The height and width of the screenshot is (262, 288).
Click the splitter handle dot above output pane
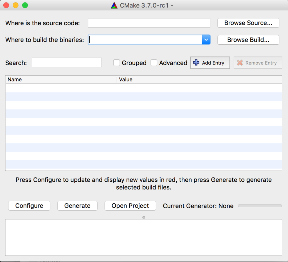(144, 217)
